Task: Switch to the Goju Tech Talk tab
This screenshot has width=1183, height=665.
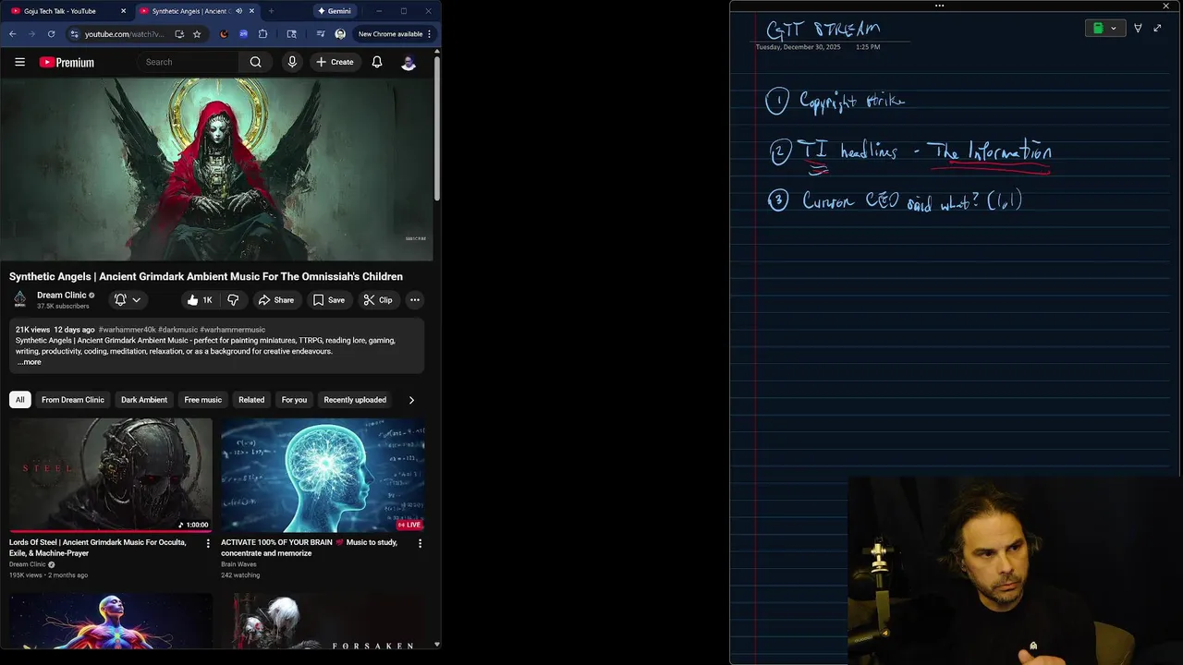Action: click(66, 11)
